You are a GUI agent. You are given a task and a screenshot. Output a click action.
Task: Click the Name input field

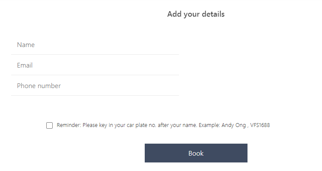coord(95,45)
